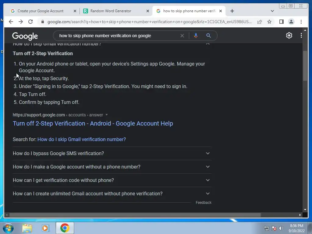Image resolution: width=312 pixels, height=234 pixels.
Task: Click the scroll down arrow of the page
Action: coord(305,210)
